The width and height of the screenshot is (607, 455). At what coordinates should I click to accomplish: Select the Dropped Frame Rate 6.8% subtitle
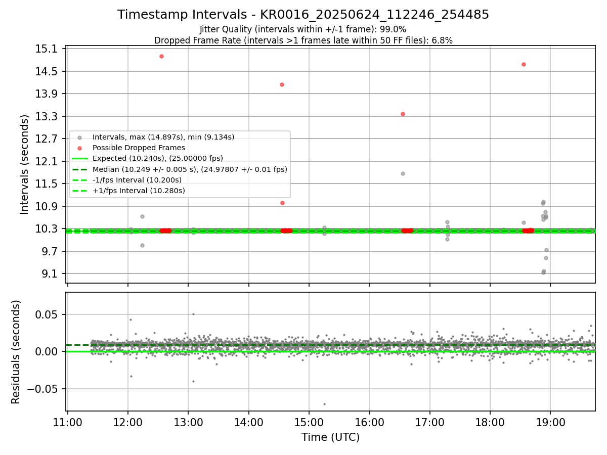[303, 40]
